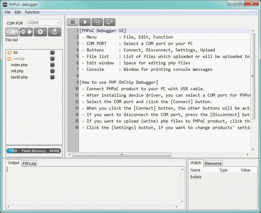This screenshot has width=261, height=213.
Task: Click the Upload chip button
Action: pyautogui.click(x=54, y=32)
